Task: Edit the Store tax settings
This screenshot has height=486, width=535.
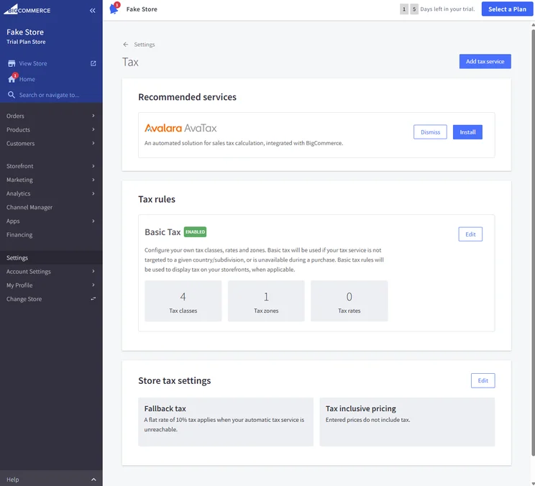Action: (483, 380)
